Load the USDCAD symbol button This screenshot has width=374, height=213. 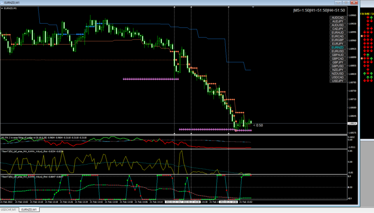(338, 77)
